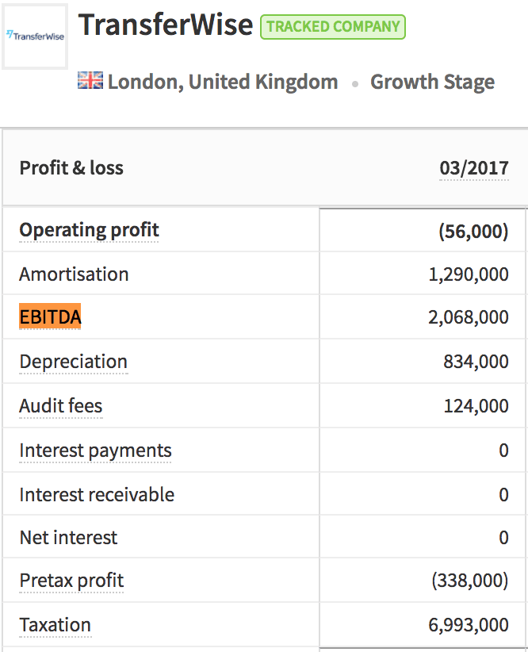Select the highlighted EBITDA term
Image resolution: width=528 pixels, height=652 pixels.
click(50, 316)
